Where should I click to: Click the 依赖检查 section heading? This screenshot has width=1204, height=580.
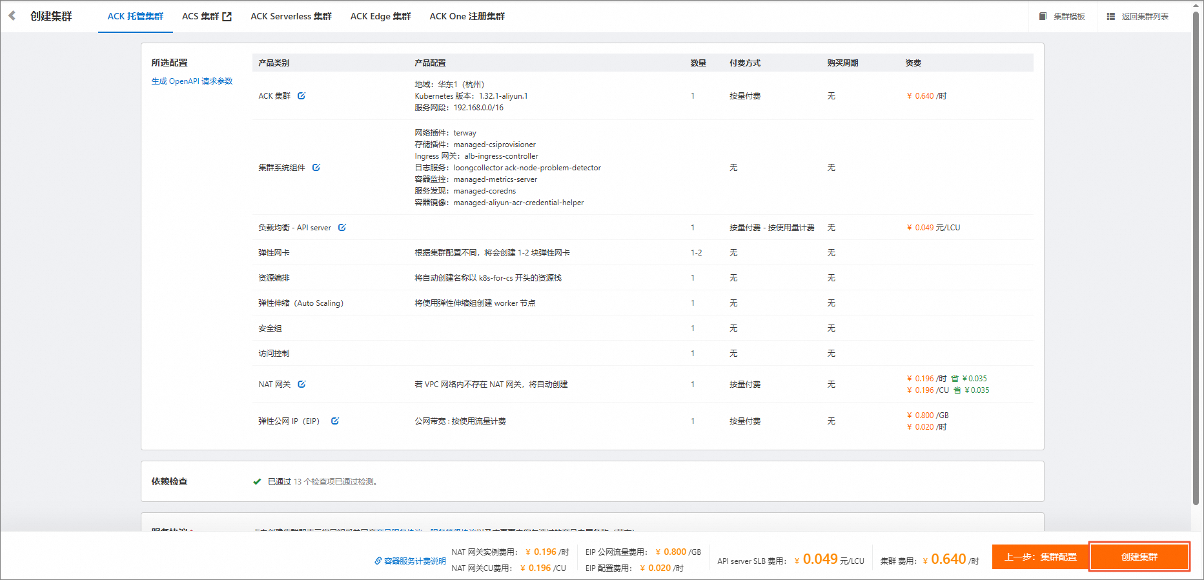click(169, 481)
